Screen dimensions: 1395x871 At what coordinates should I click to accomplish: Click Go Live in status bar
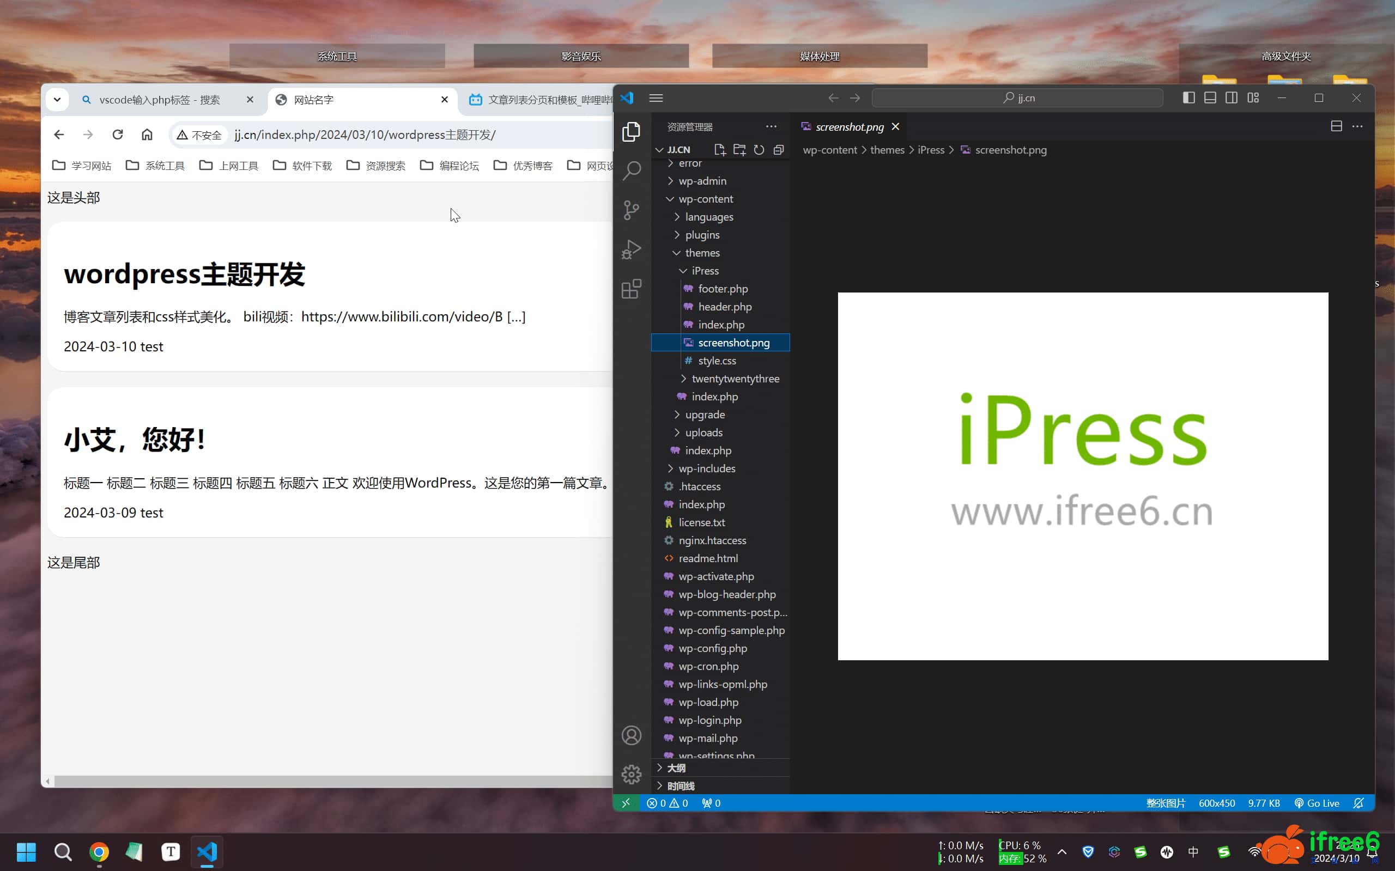click(1317, 803)
